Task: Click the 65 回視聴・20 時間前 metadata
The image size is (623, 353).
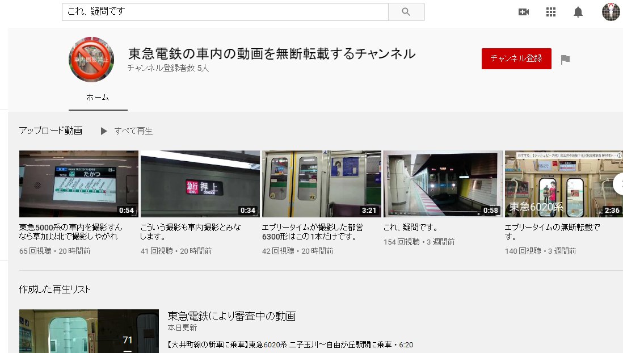Action: (55, 251)
